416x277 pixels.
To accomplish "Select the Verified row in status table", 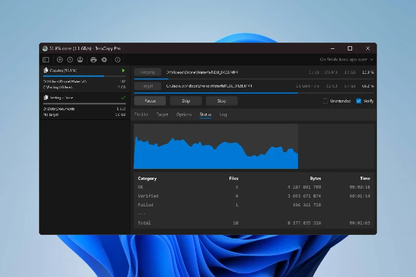I will pos(254,196).
